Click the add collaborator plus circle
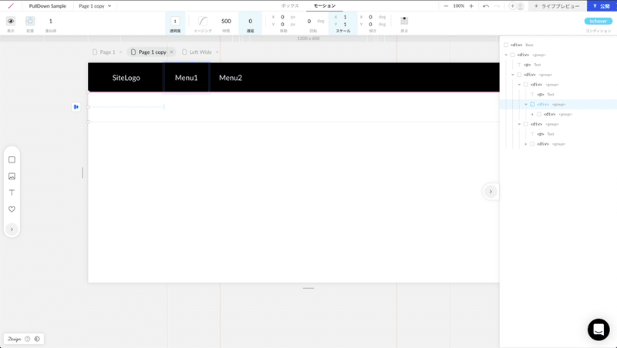617x348 pixels. tap(512, 6)
